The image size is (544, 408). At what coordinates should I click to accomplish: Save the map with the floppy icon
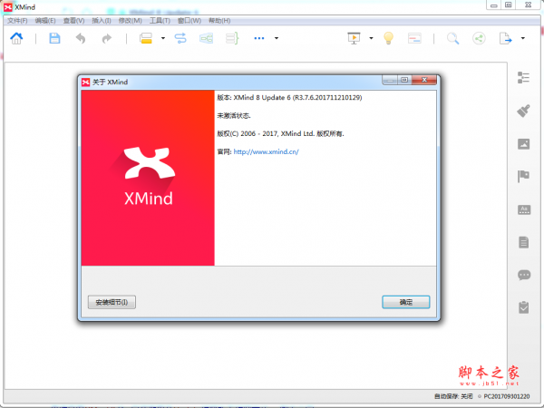click(x=54, y=38)
